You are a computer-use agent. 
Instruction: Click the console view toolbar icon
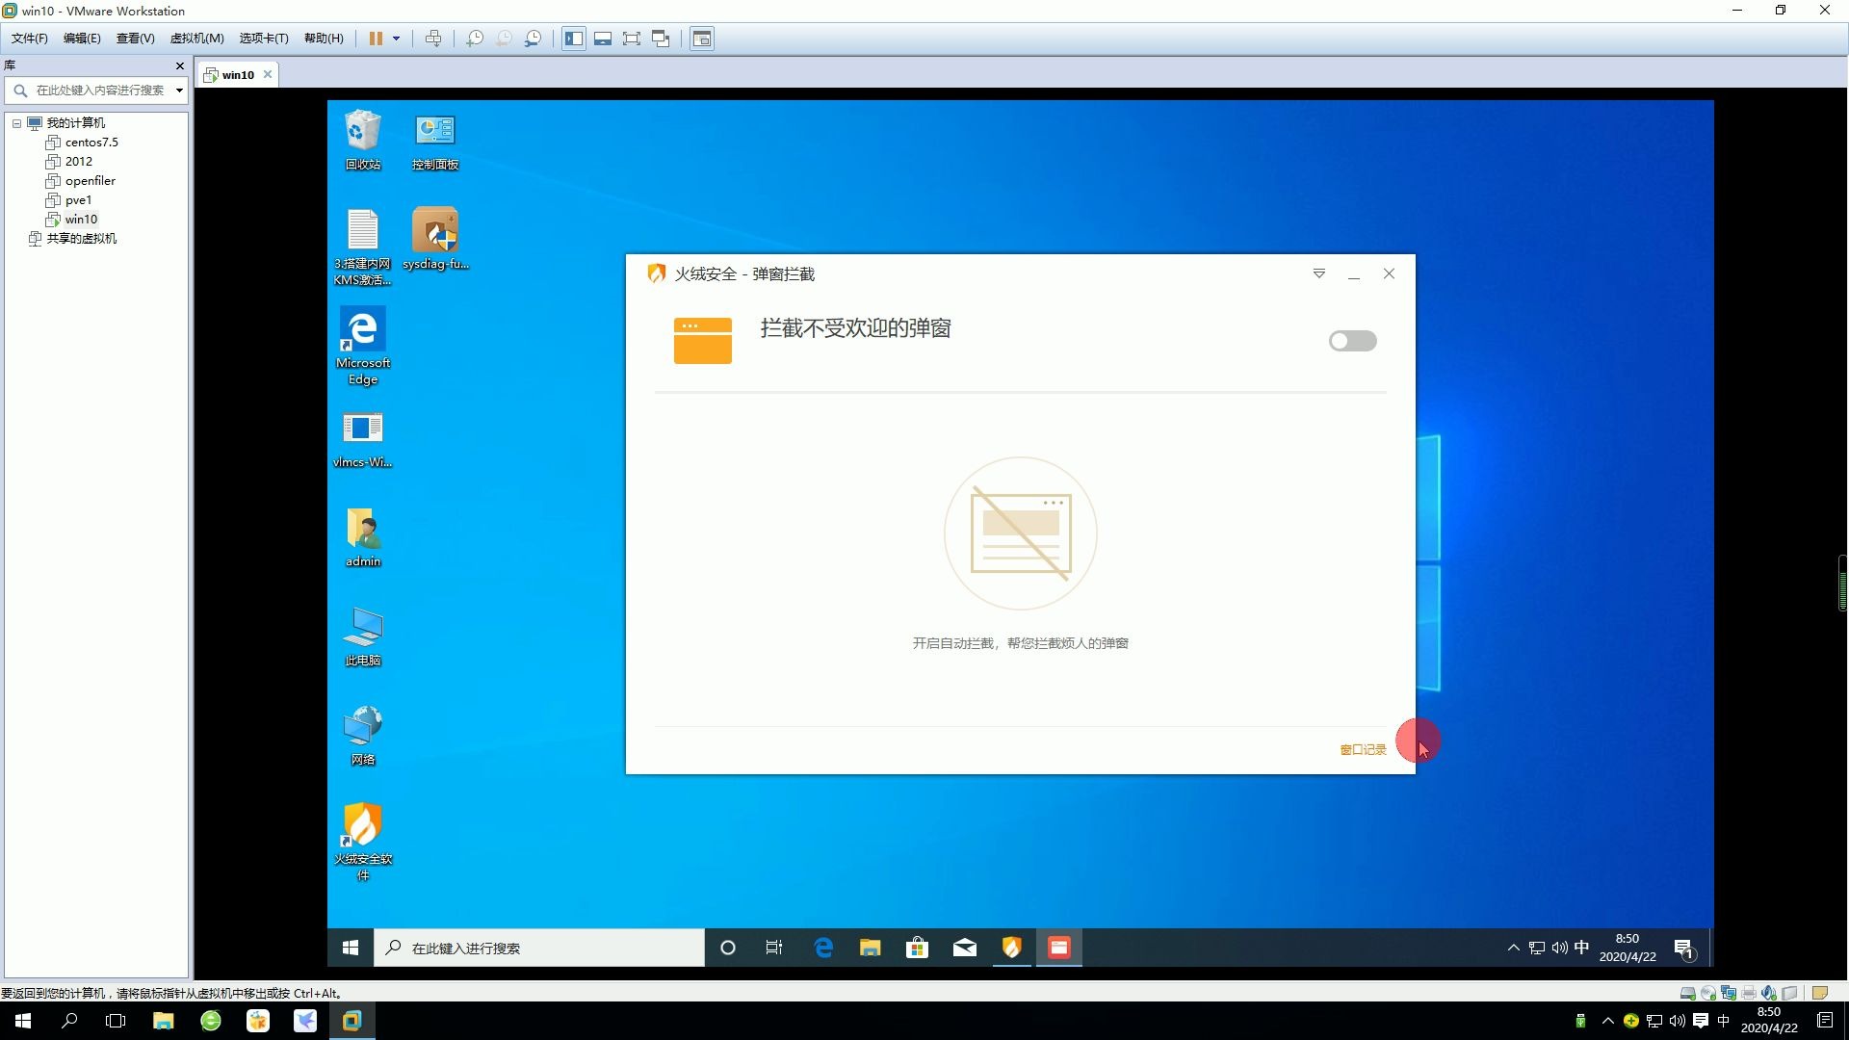[702, 39]
